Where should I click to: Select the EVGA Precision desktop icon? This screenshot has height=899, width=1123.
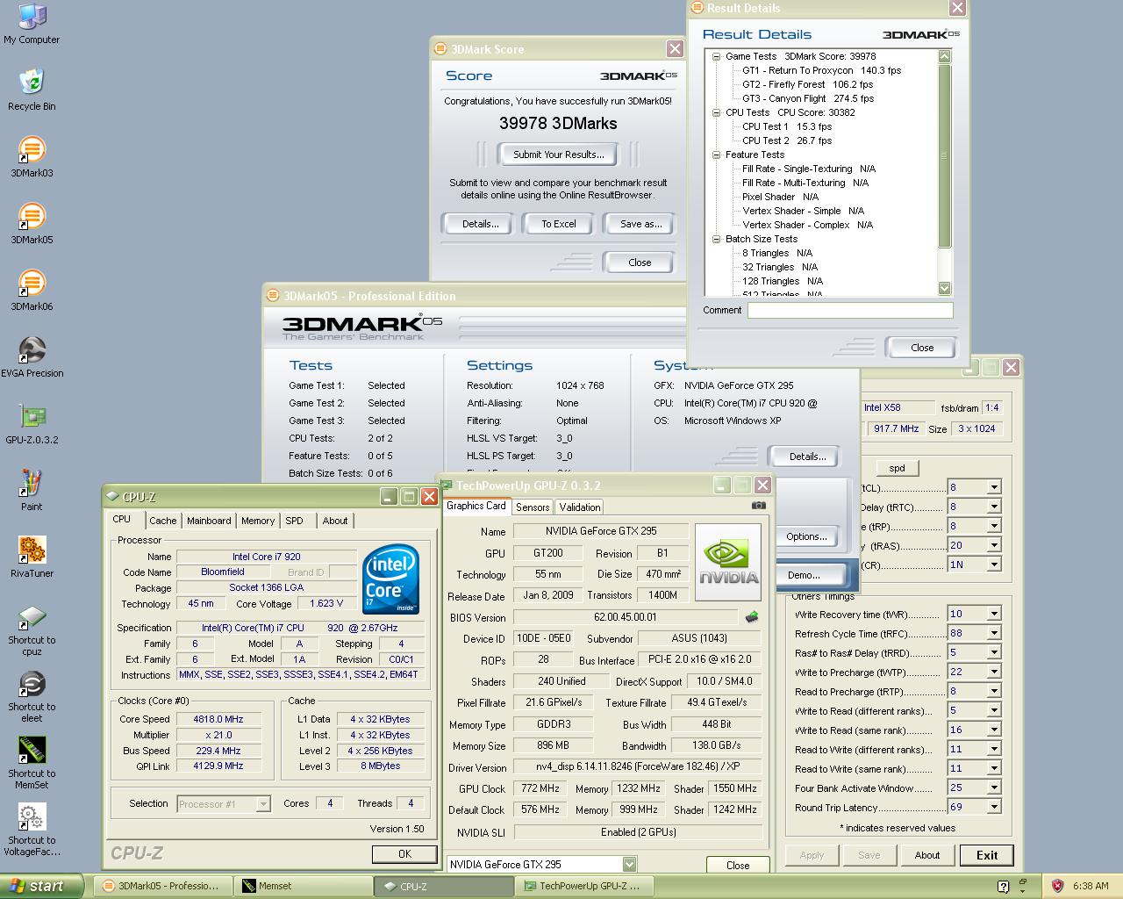pos(32,357)
